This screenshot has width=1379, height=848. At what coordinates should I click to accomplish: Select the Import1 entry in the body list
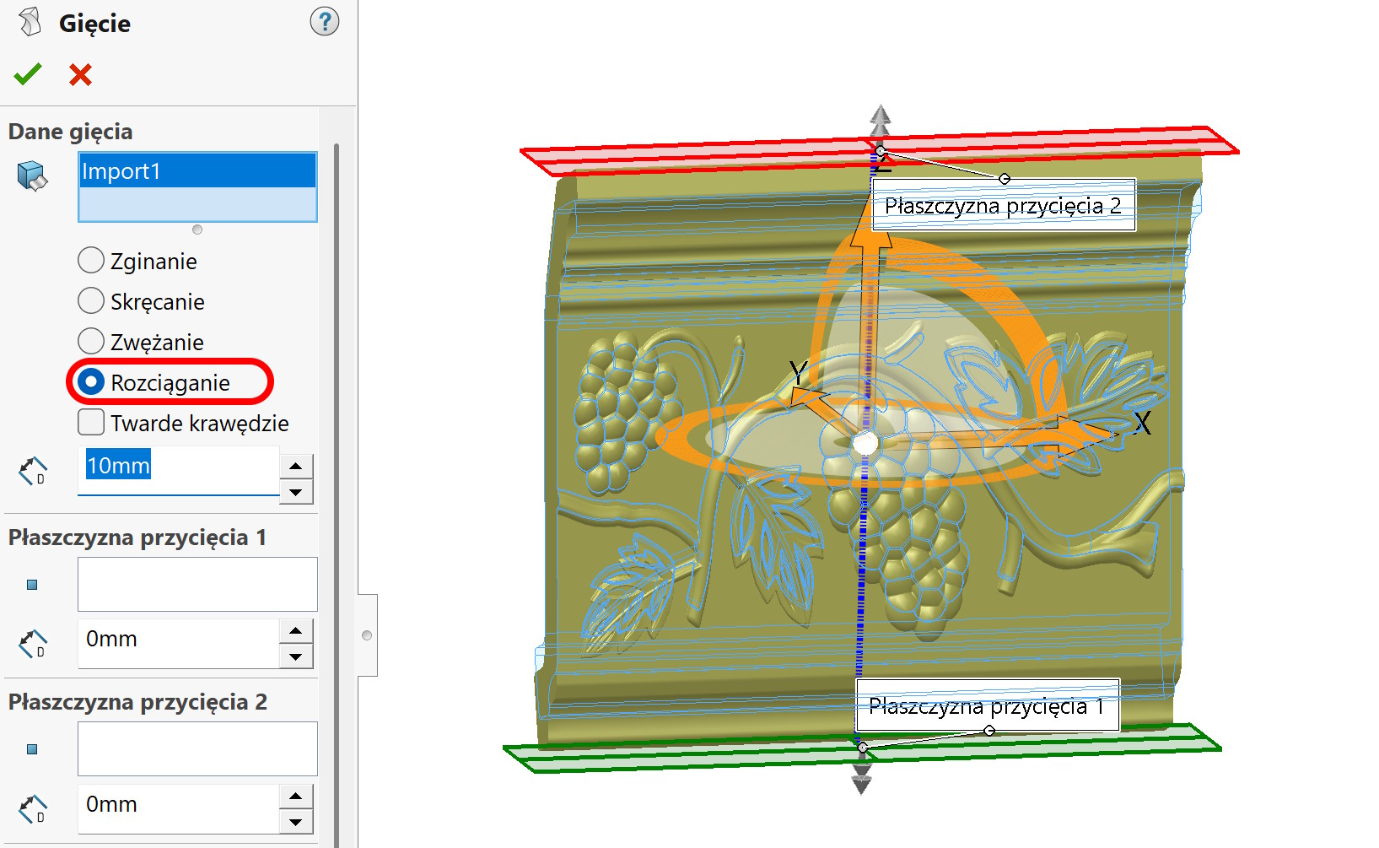click(x=197, y=171)
